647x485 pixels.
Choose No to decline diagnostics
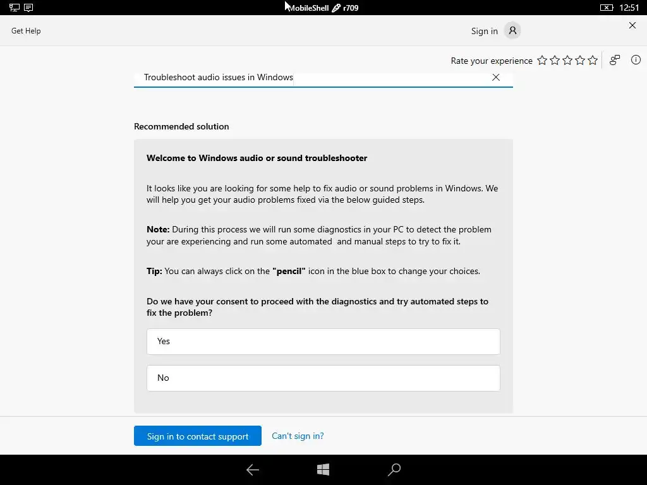coord(323,378)
